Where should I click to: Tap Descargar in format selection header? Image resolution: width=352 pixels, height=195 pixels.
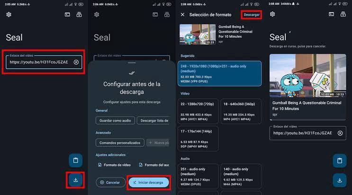(x=252, y=15)
